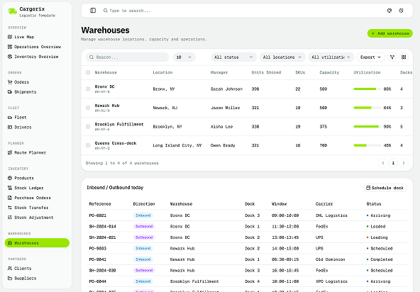Click XPO Logistics carrier cell
The image size is (420, 292).
click(x=331, y=281)
